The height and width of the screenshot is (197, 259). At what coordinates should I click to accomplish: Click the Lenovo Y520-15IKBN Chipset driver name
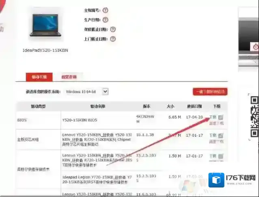click(x=97, y=140)
